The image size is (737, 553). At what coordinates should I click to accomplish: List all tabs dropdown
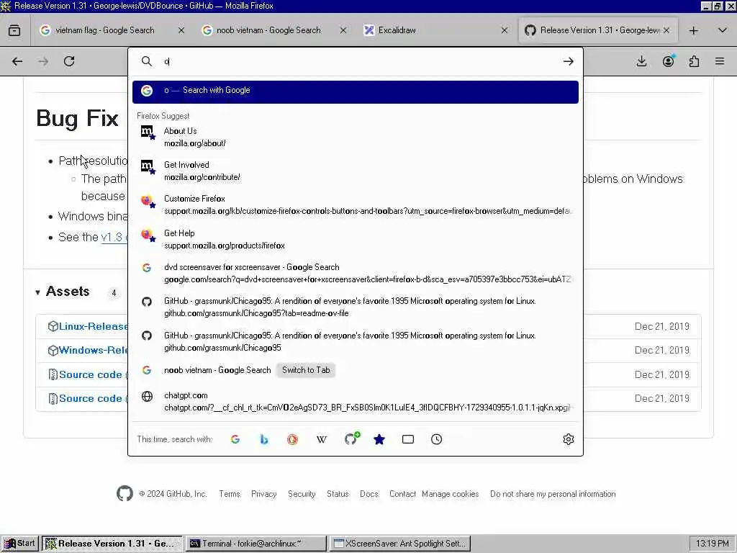pyautogui.click(x=723, y=30)
